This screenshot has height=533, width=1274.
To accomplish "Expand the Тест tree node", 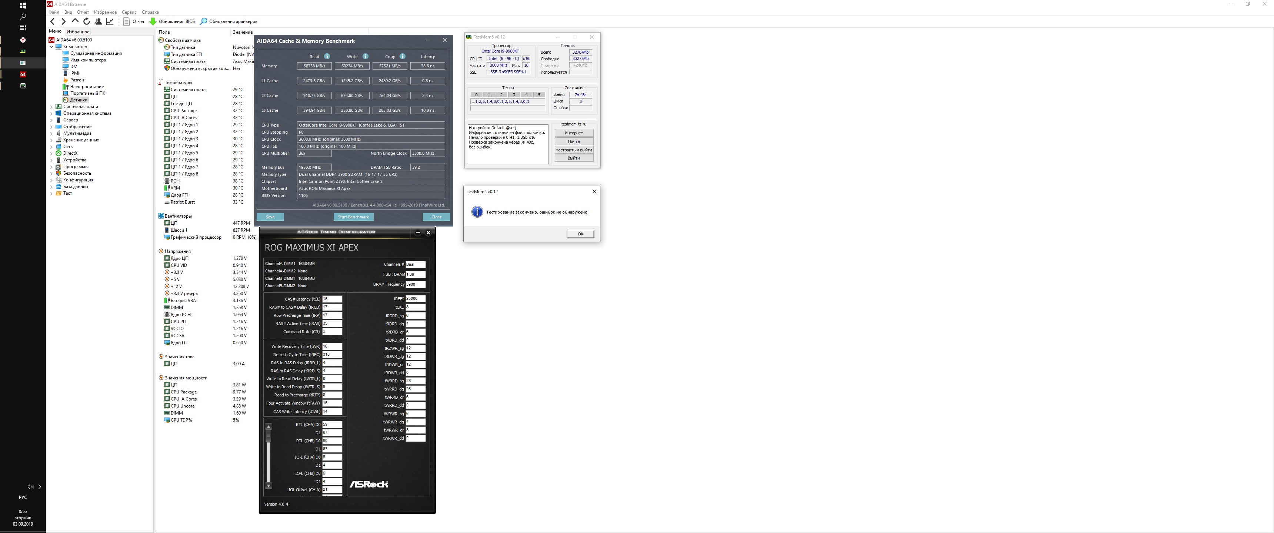I will 51,193.
